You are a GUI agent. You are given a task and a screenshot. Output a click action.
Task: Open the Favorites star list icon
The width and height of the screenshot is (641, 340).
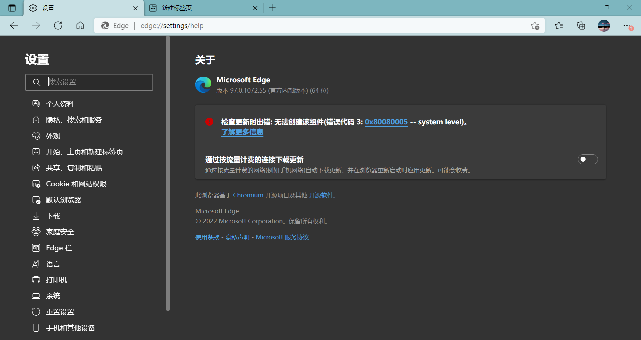pos(559,26)
